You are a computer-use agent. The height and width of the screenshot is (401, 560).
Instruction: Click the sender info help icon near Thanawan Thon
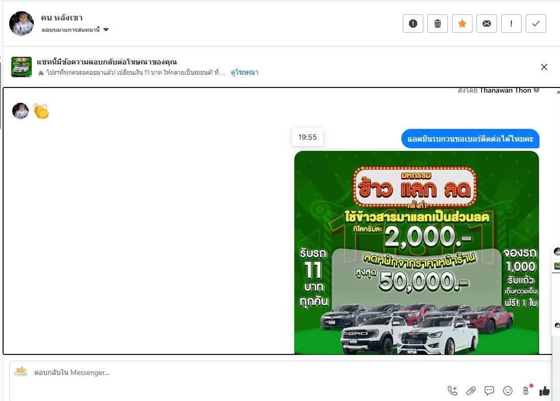(536, 90)
